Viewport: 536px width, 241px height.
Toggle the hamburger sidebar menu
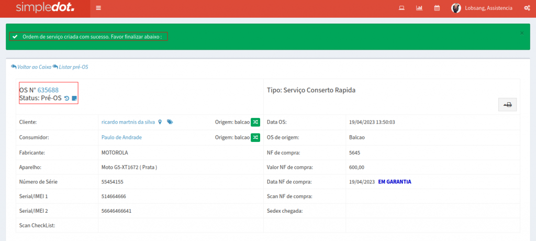[x=98, y=8]
